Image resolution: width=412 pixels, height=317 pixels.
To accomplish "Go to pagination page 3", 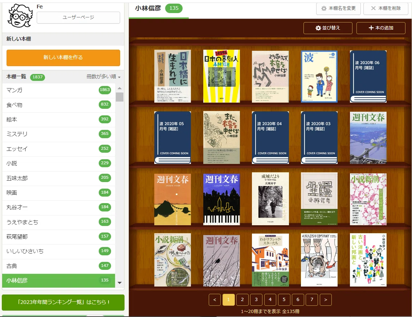I will [256, 300].
